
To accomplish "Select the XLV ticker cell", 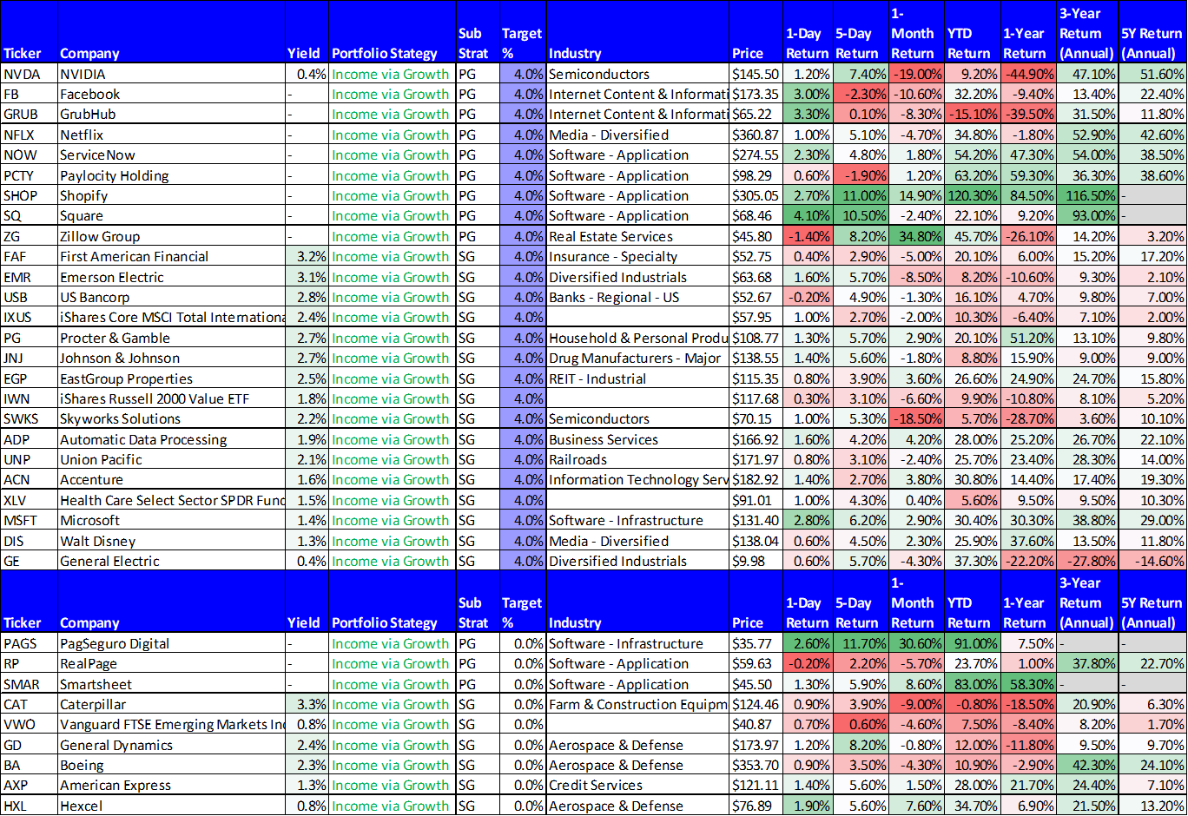I will tap(29, 500).
